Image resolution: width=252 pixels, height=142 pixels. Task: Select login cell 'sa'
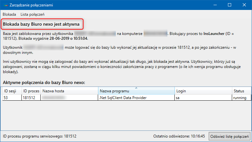tap(203, 98)
